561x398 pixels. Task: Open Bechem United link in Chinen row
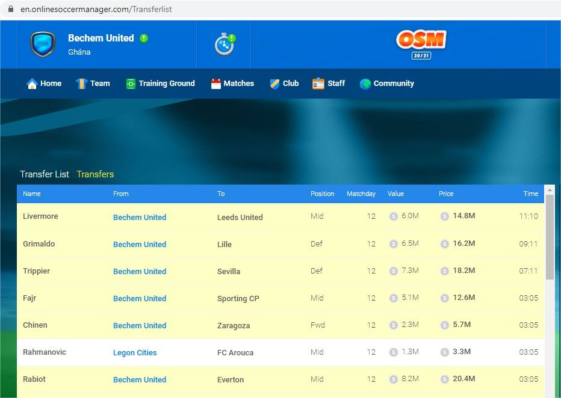click(x=140, y=326)
